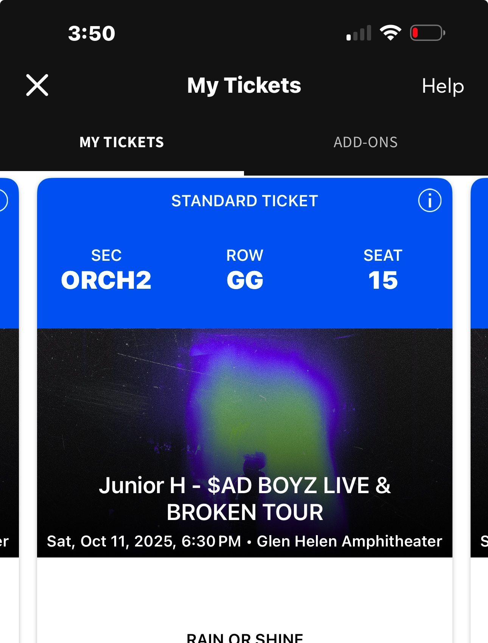Image resolution: width=488 pixels, height=643 pixels.
Task: Tap the STANDARD TICKET heading
Action: 245,201
